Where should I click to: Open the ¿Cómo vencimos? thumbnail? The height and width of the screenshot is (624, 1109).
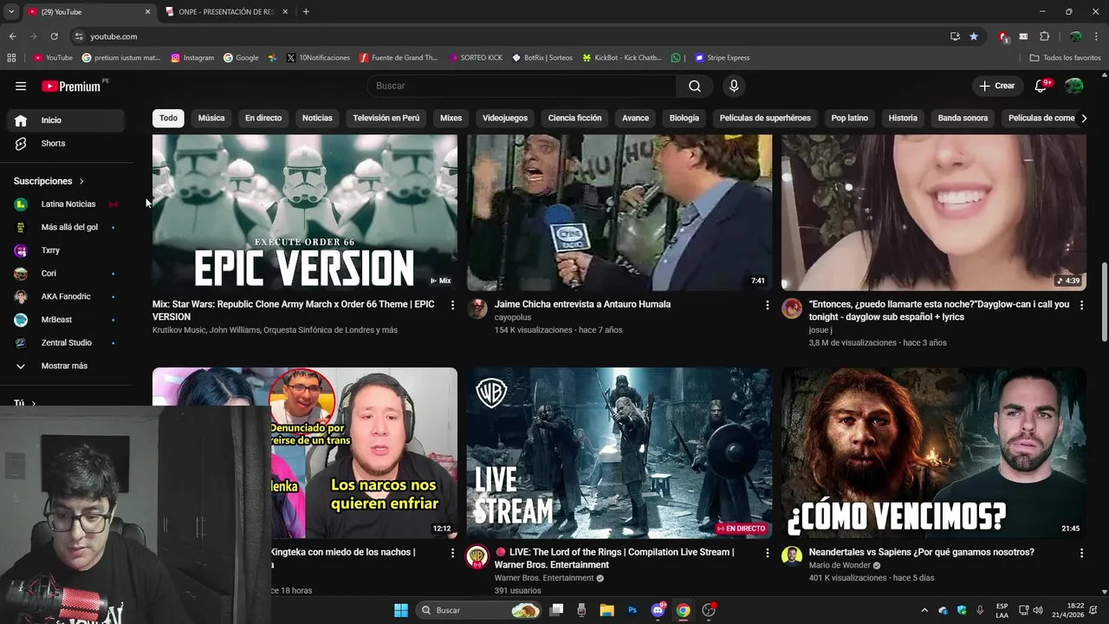[934, 453]
